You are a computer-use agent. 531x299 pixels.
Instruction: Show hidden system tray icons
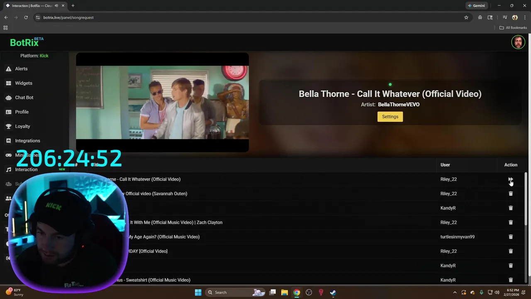[x=455, y=292]
